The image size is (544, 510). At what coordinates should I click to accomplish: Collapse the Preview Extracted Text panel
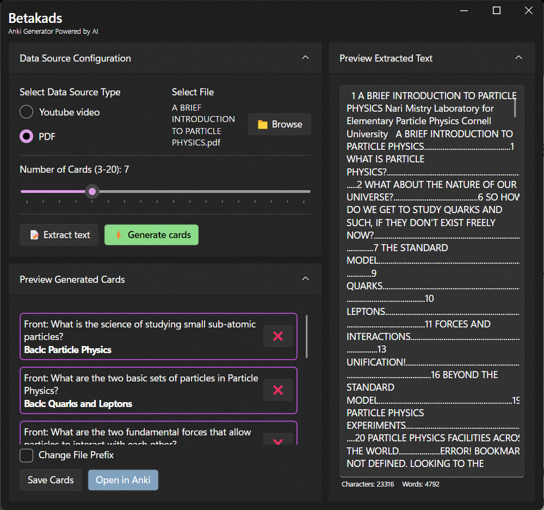pyautogui.click(x=518, y=58)
